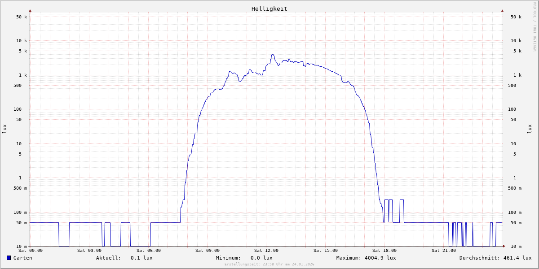The width and height of the screenshot is (539, 269).
Task: Click the RRDTOOL / TOBI OETIKER watermark
Action: (x=535, y=27)
